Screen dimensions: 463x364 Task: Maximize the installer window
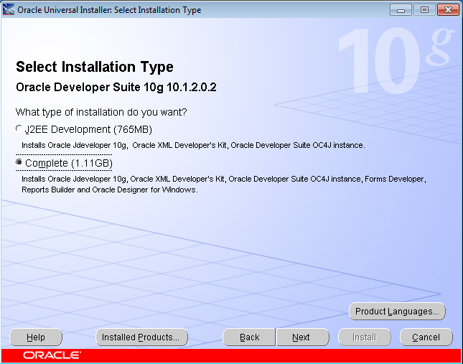click(423, 10)
